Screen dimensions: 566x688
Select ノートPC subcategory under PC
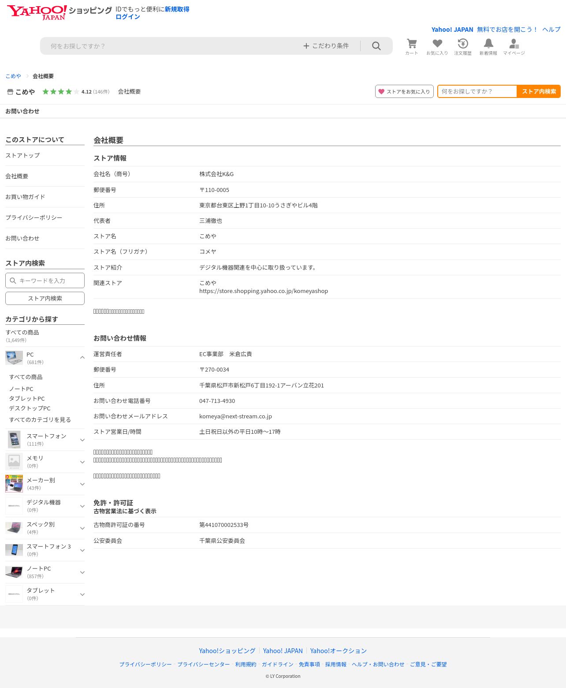(21, 389)
